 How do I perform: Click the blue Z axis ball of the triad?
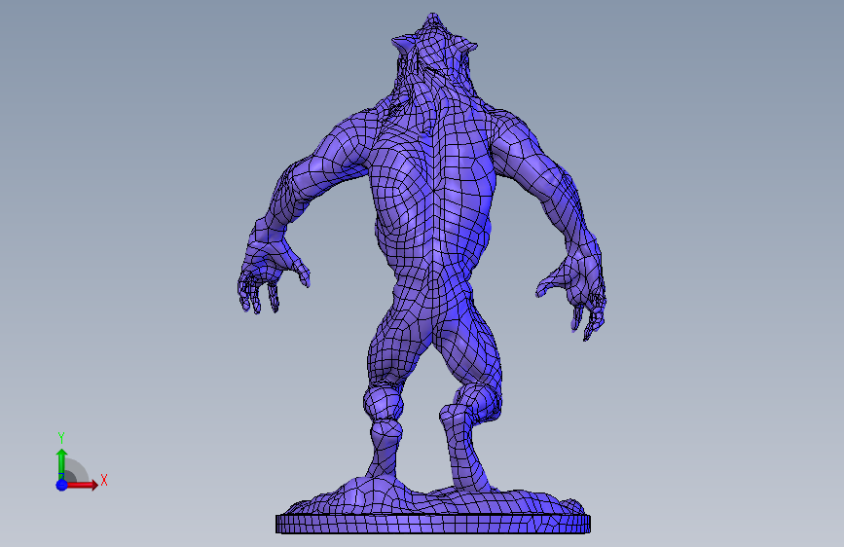62,485
